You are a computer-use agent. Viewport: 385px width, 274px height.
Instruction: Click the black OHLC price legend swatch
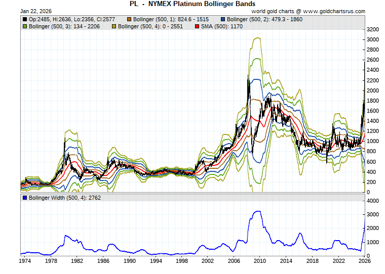pyautogui.click(x=25, y=19)
